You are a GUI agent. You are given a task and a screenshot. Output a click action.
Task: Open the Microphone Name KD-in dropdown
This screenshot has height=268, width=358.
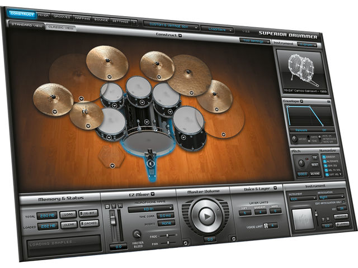pyautogui.click(x=150, y=209)
